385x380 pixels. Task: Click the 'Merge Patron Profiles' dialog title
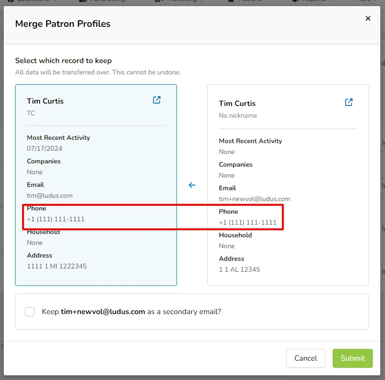pos(63,24)
